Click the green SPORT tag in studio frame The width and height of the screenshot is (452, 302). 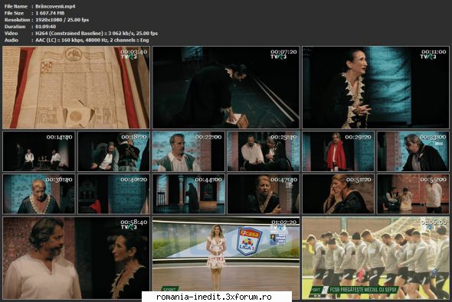pyautogui.click(x=169, y=289)
